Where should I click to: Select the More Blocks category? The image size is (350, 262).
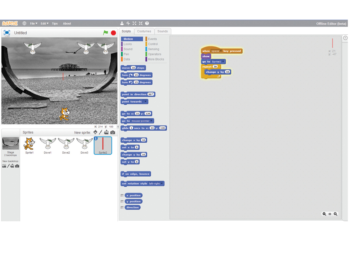point(156,59)
